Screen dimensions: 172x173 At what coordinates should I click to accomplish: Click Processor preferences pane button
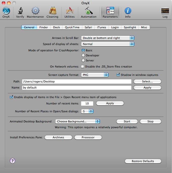coord(88,137)
